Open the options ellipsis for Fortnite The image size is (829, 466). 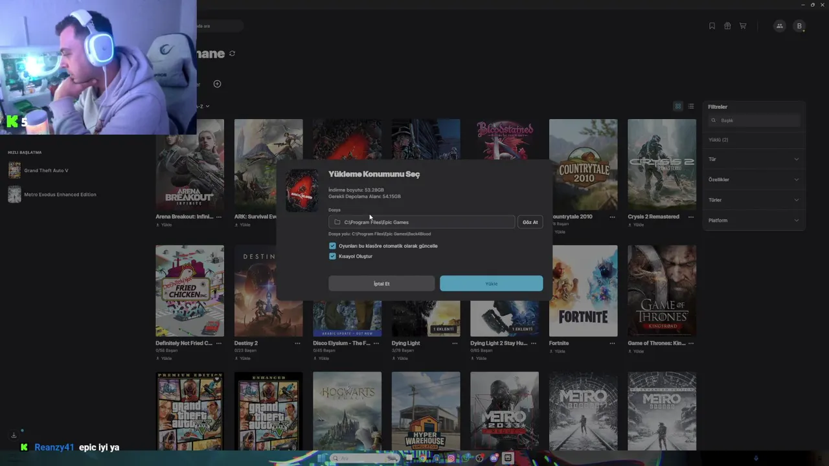click(x=612, y=343)
